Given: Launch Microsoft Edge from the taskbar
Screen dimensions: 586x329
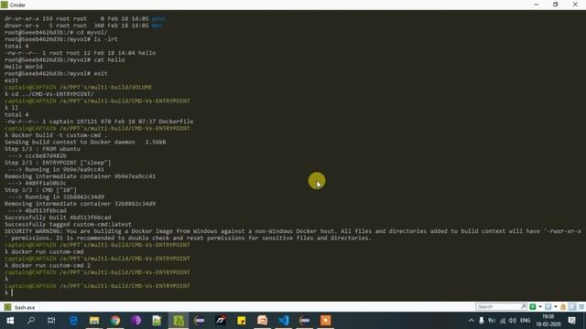Looking at the screenshot, I should tap(73, 321).
